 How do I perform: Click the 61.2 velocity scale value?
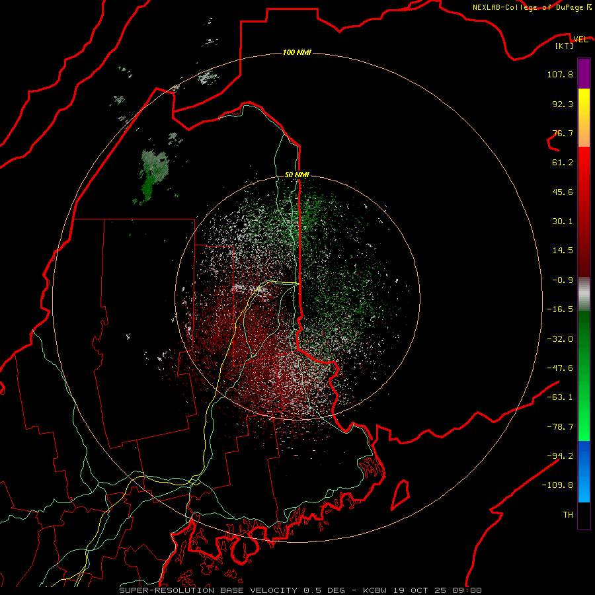(563, 163)
